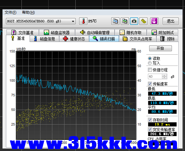Click the copy text to clipboard icon
The height and width of the screenshot is (151, 185).
[x=115, y=21]
